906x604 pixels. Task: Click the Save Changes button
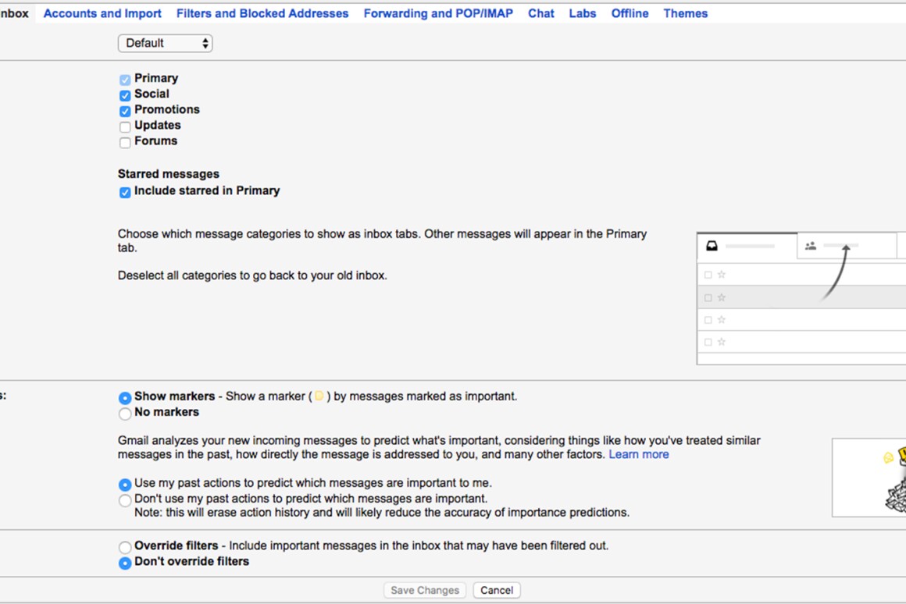point(425,590)
